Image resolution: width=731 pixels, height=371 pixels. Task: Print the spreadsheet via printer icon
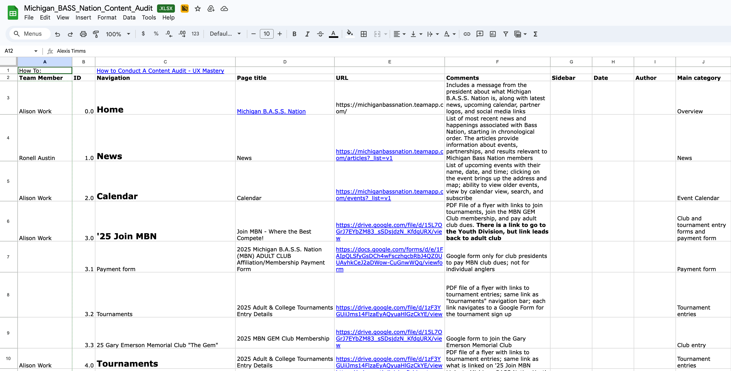pyautogui.click(x=83, y=34)
